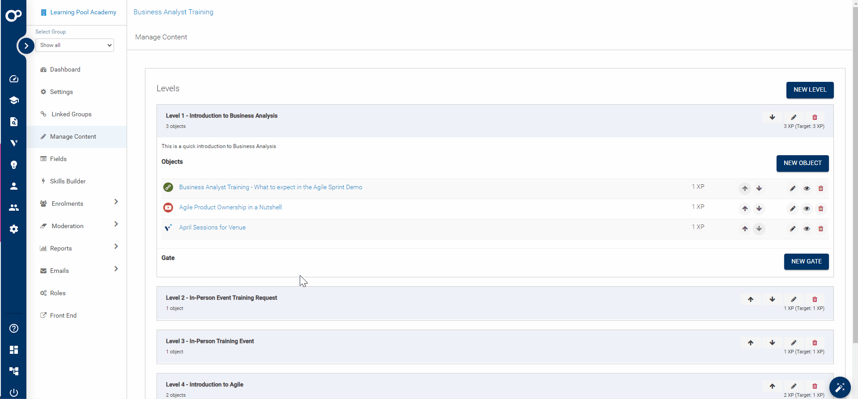The image size is (858, 399).
Task: Click the edit pencil for Level 2
Action: tap(793, 299)
